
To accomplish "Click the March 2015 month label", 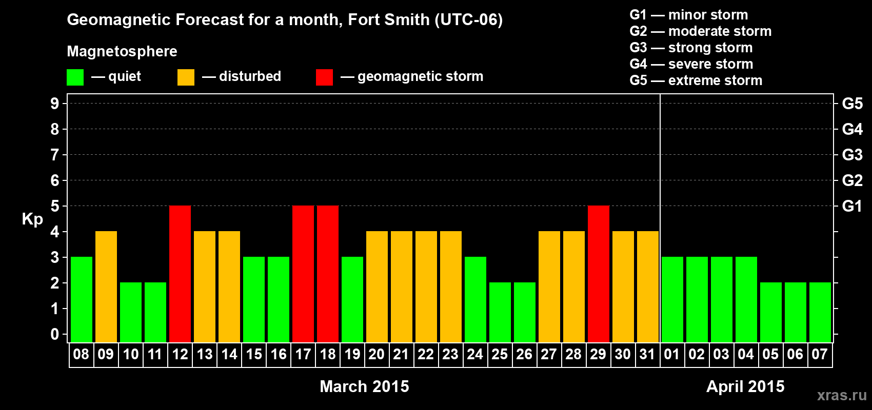I will tap(364, 386).
